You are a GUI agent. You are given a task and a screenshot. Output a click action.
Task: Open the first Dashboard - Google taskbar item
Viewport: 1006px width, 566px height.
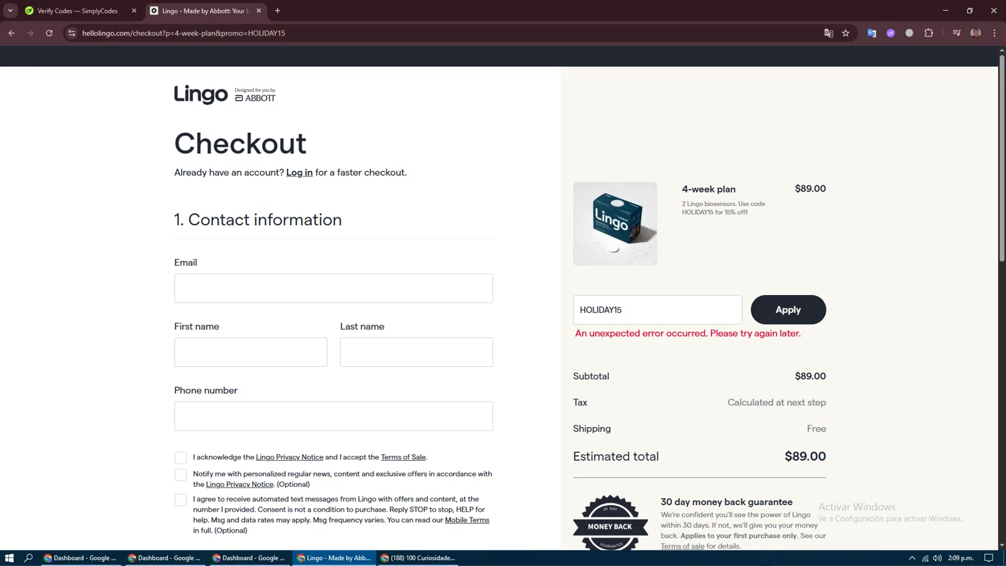pyautogui.click(x=80, y=558)
